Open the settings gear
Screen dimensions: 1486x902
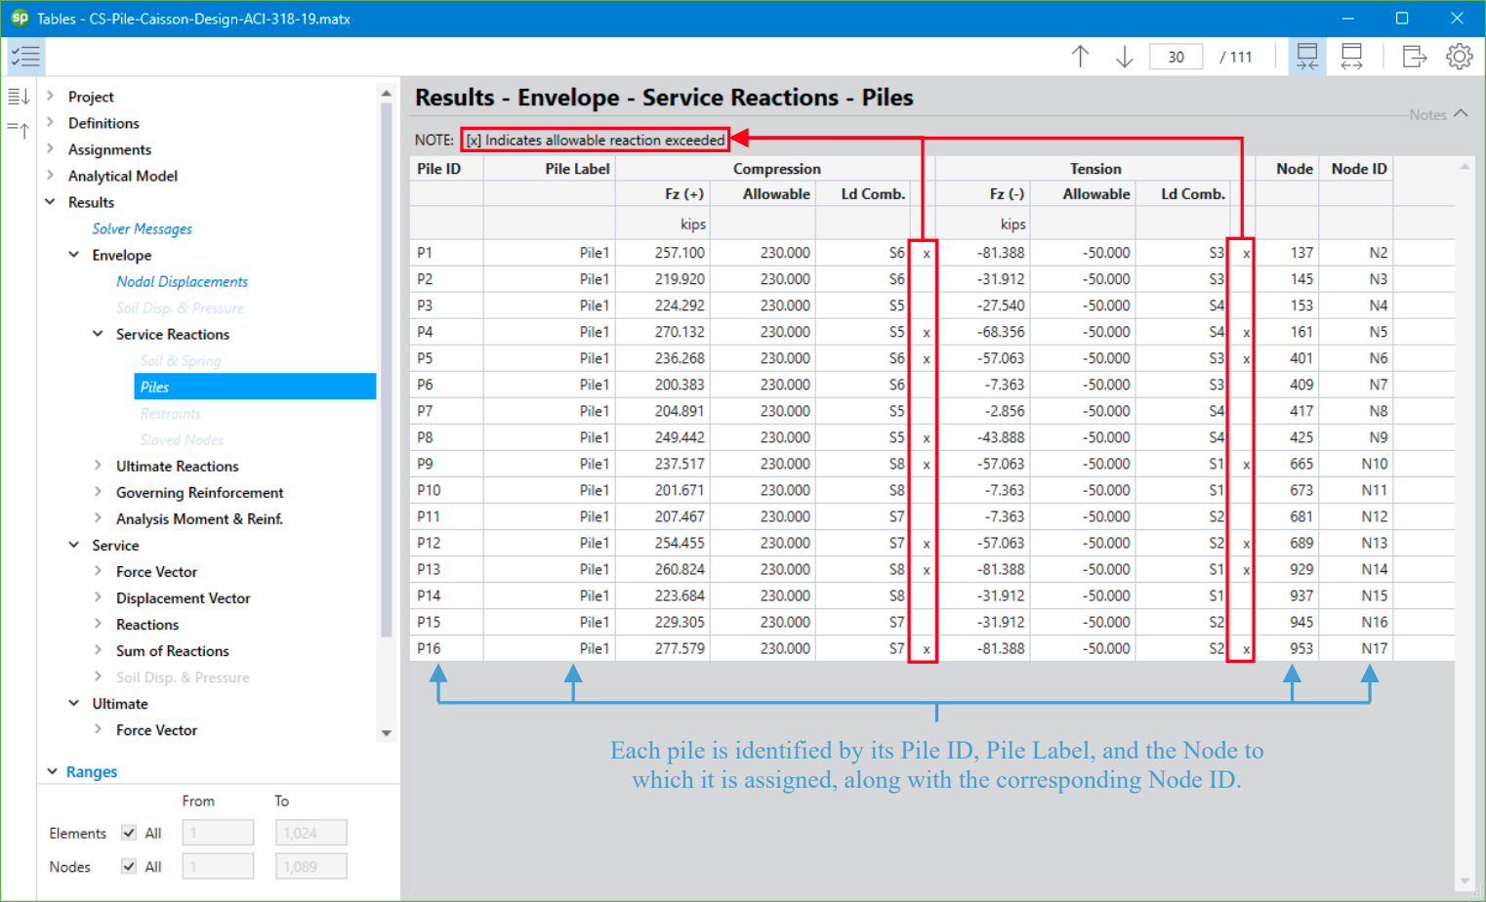tap(1459, 56)
